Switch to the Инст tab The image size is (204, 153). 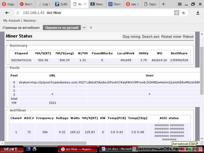[26, 4]
